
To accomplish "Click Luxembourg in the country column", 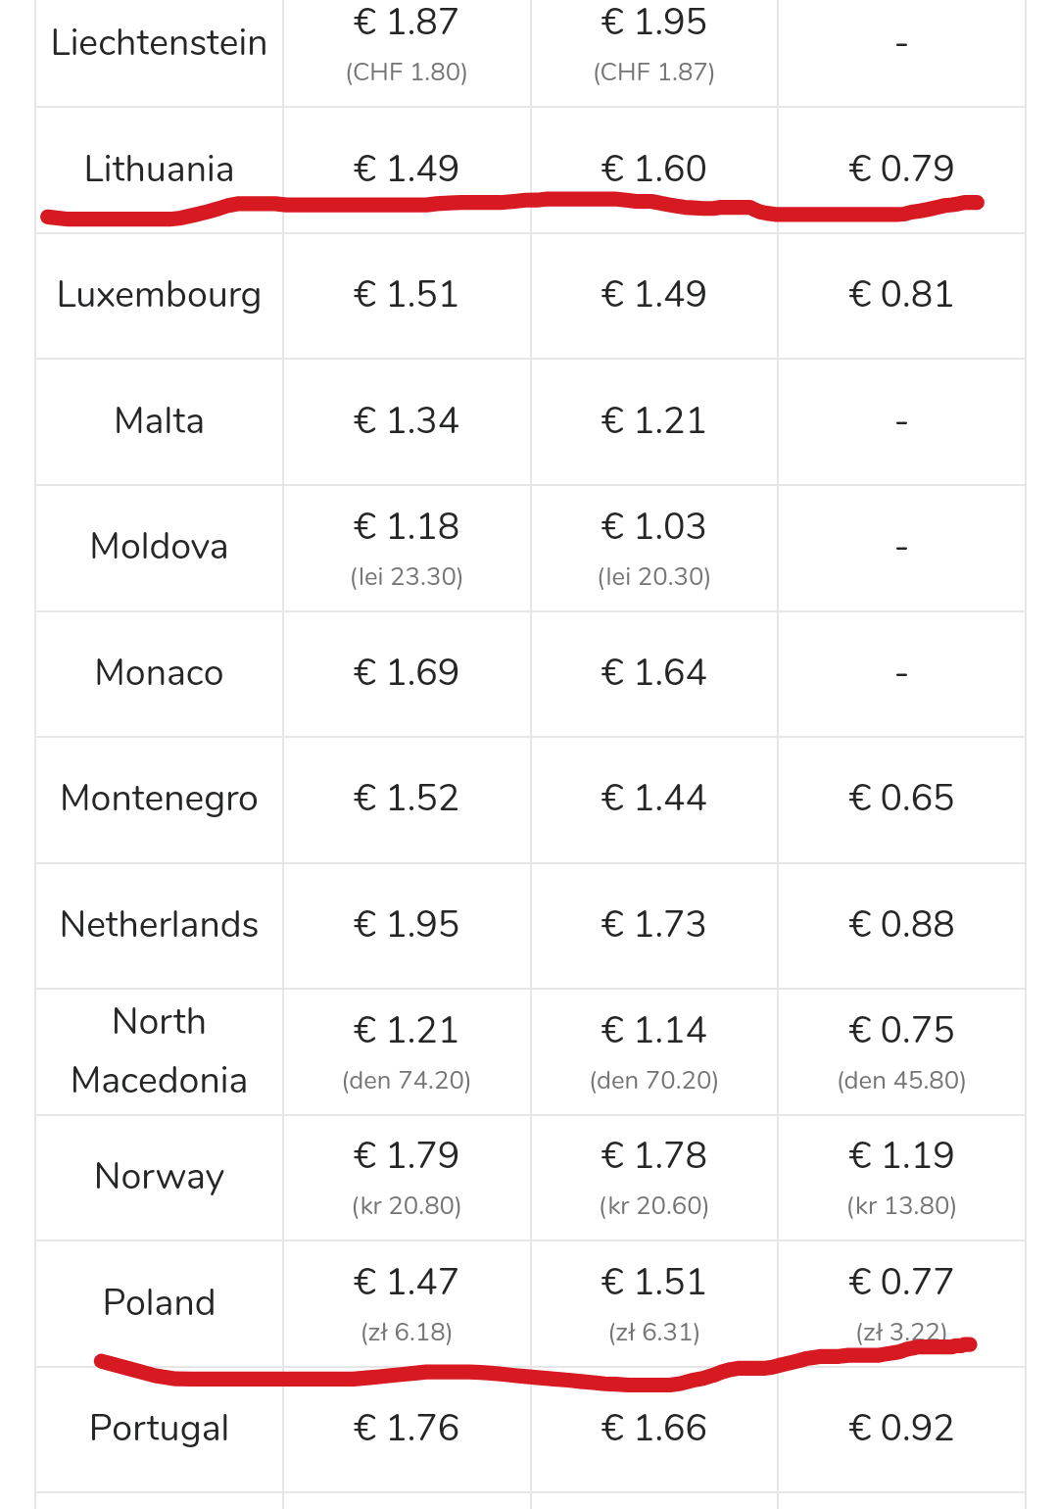I will point(159,295).
